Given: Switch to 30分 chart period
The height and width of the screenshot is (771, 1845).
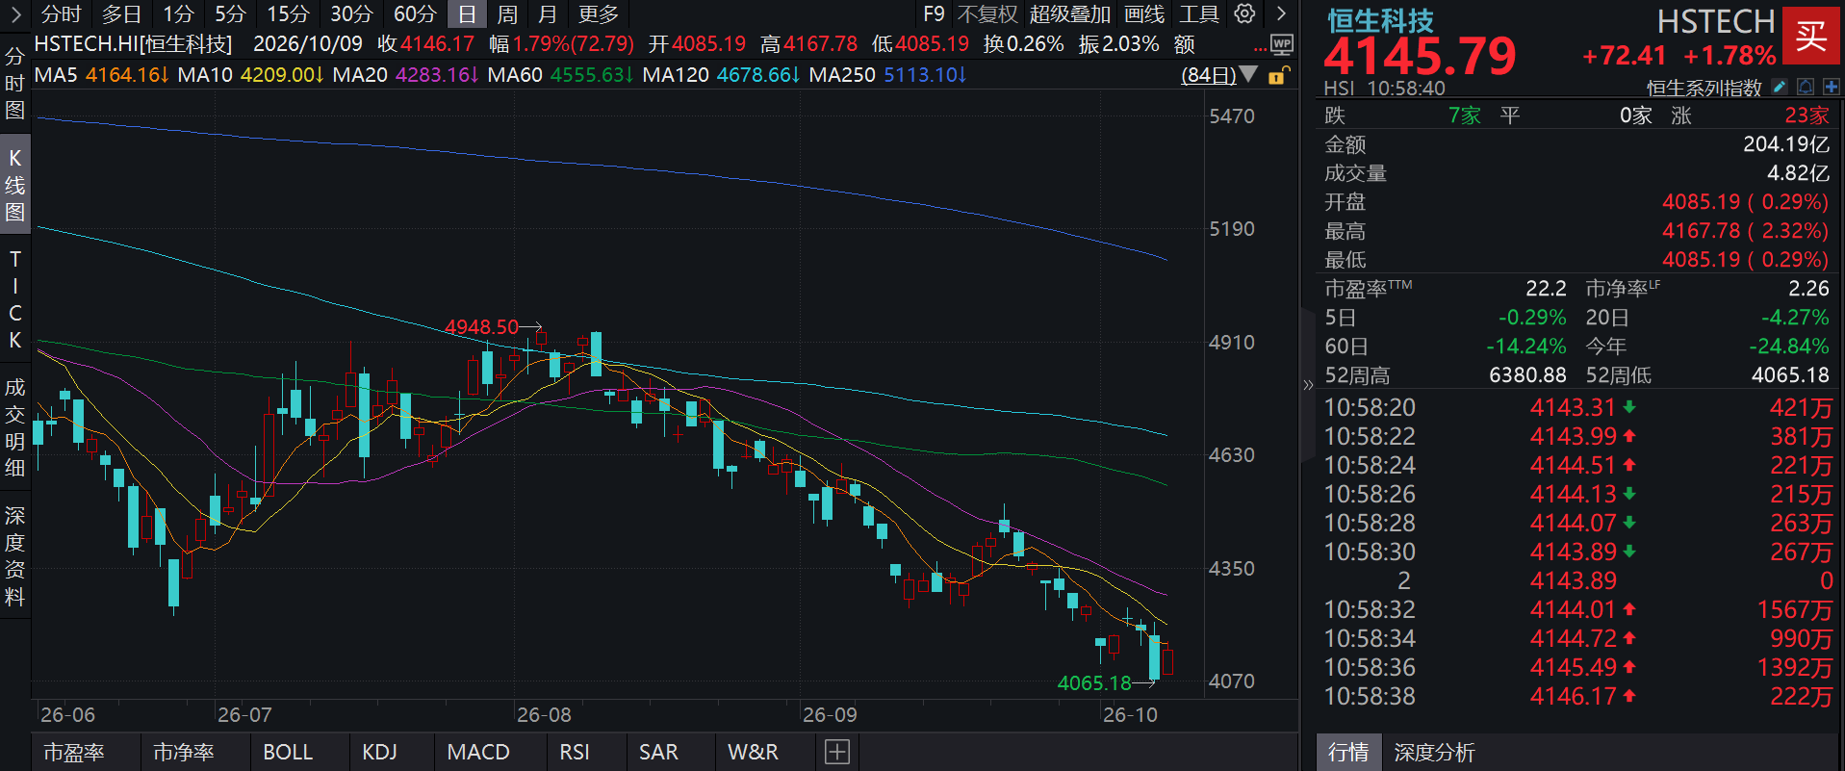Looking at the screenshot, I should click(x=351, y=13).
